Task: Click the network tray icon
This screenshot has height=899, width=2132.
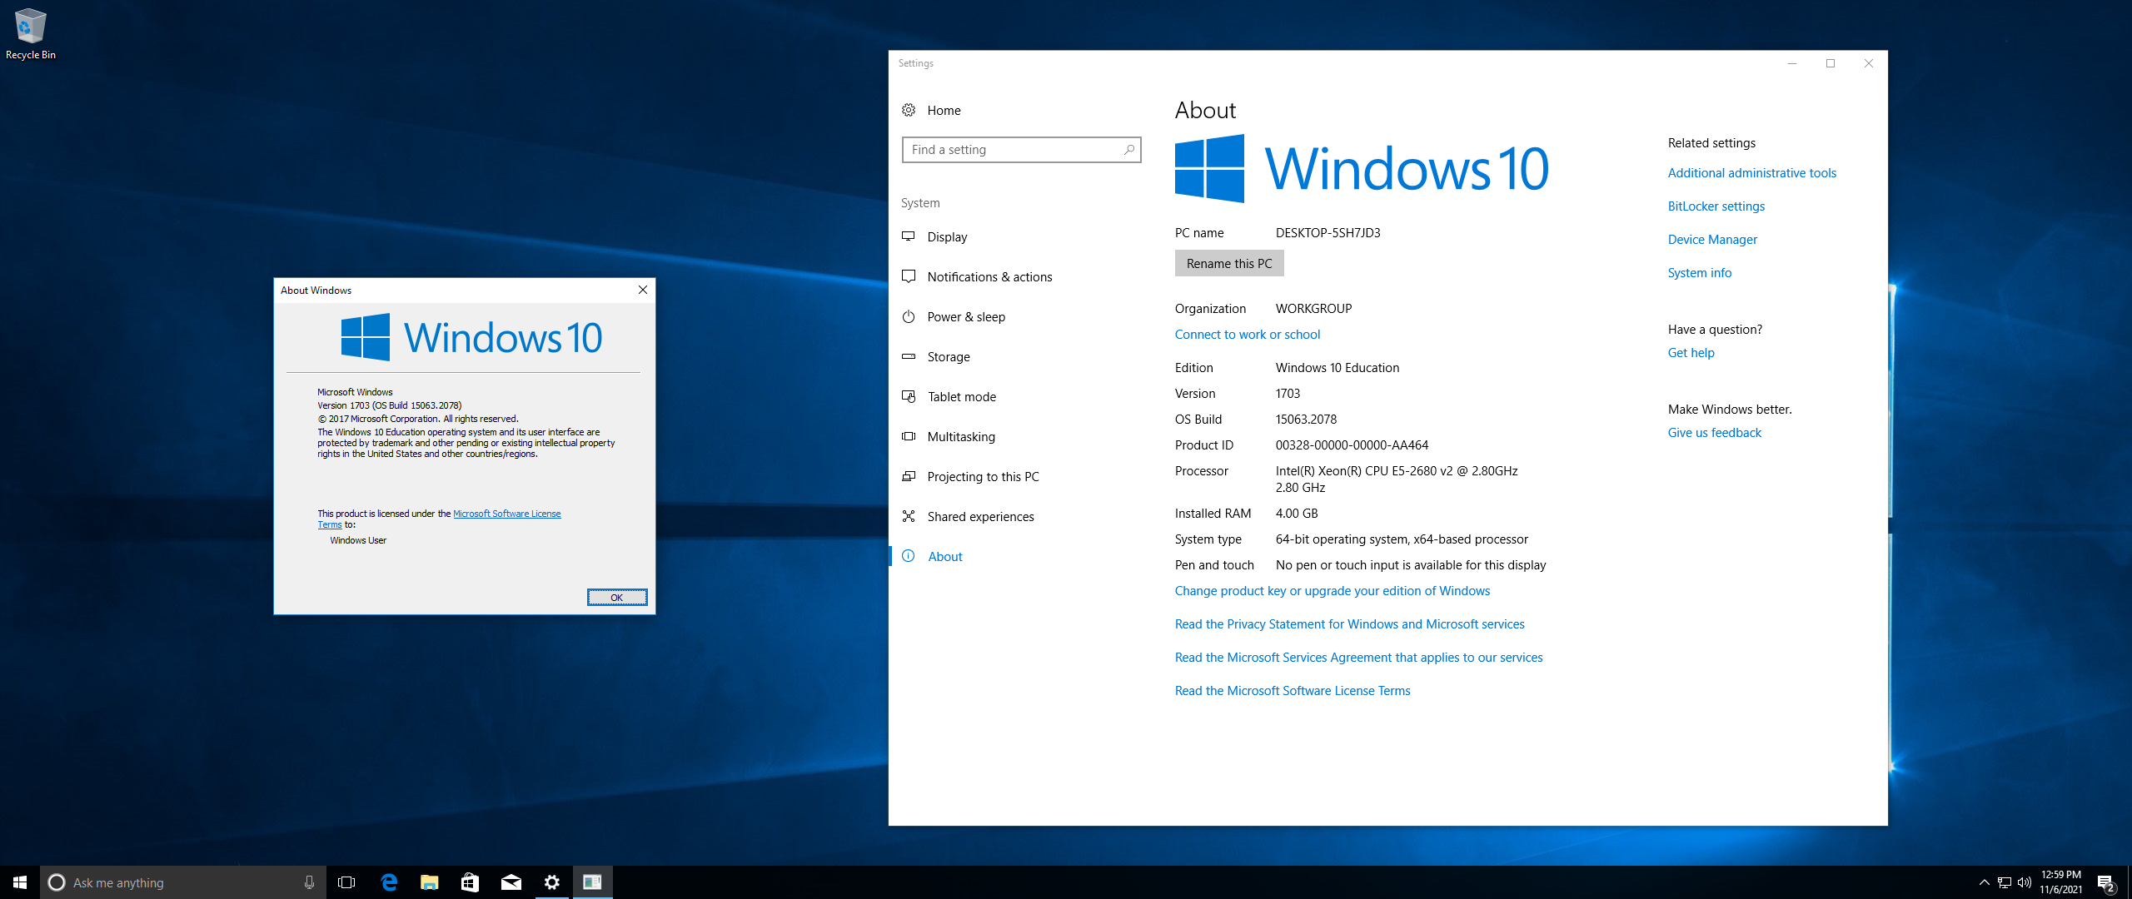Action: (2005, 882)
